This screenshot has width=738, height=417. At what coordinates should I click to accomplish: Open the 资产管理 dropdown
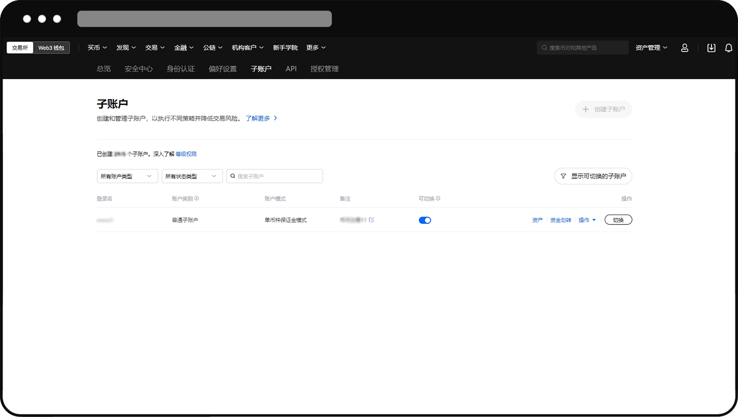[x=651, y=48]
